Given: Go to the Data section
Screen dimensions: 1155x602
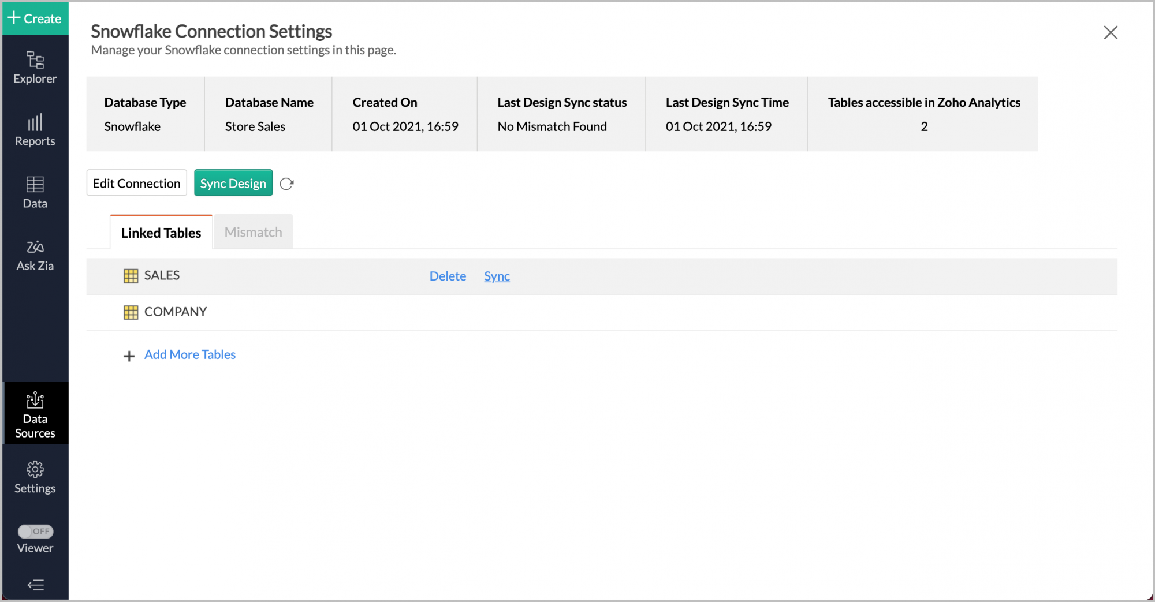Looking at the screenshot, I should click(x=35, y=192).
